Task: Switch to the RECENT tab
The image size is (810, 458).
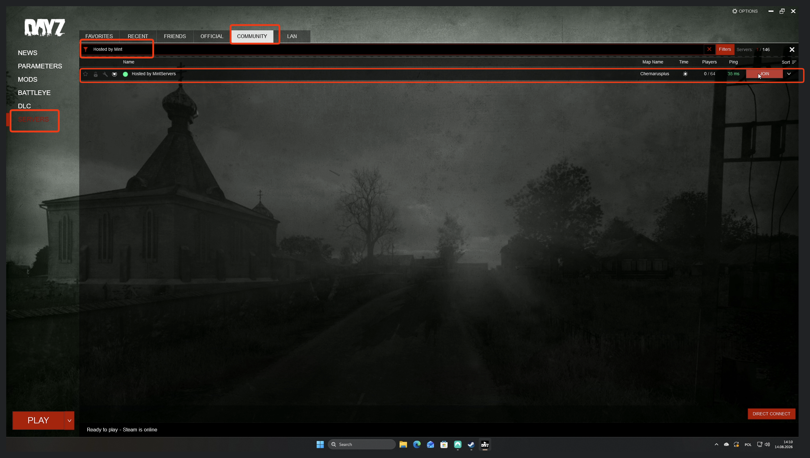Action: pyautogui.click(x=138, y=37)
